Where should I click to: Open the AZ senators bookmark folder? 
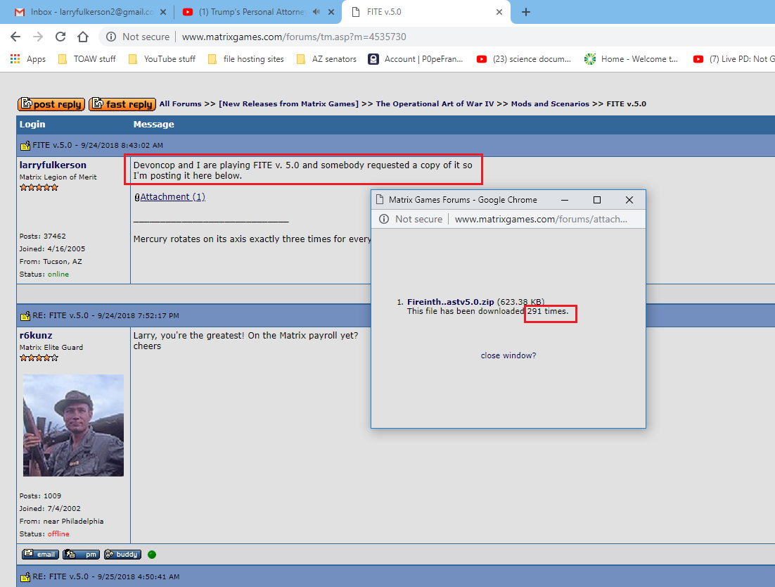tap(326, 59)
